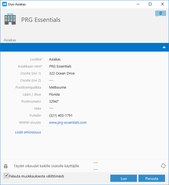Click Lisää ominaisuus link
169x185 pixels.
coord(28,132)
